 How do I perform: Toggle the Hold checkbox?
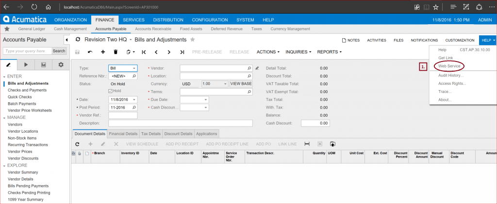(111, 91)
